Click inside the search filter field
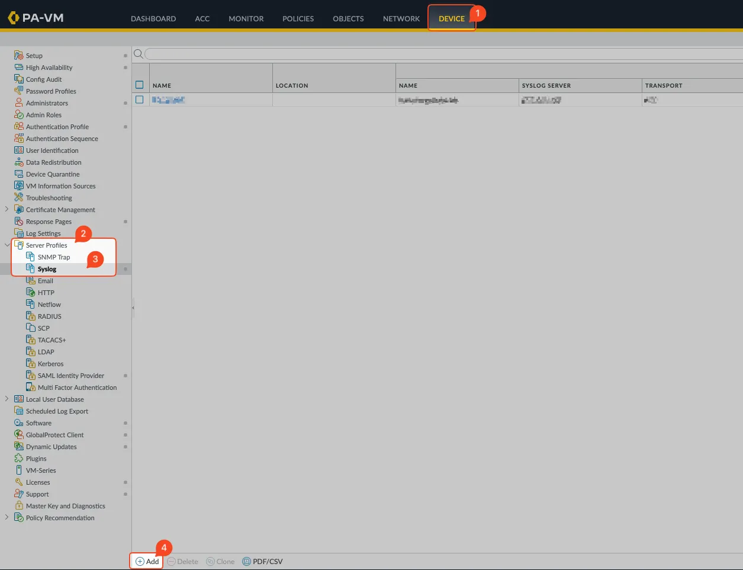 [x=438, y=54]
